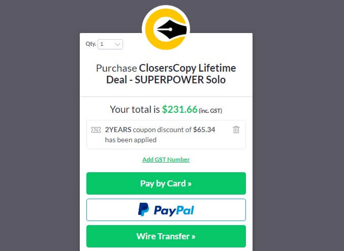This screenshot has width=344, height=251.
Task: Click the 2YEARS coupon code text
Action: (118, 130)
